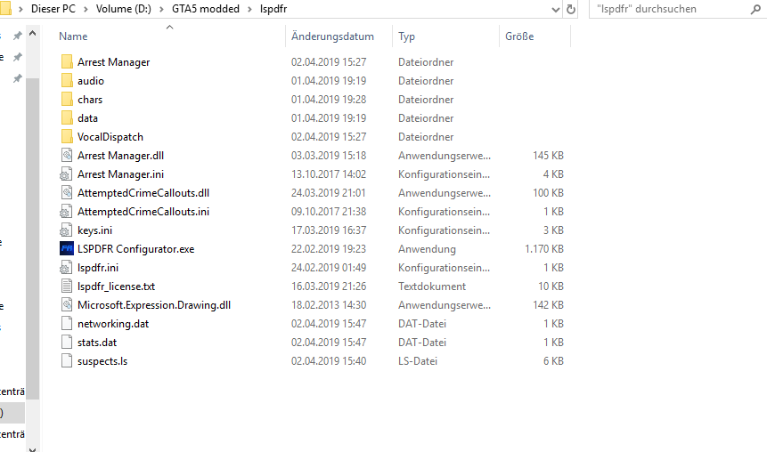Select the file name Microsoft.Expression.Drawing.dll
Viewport: 767px width, 452px height.
pyautogui.click(x=154, y=305)
